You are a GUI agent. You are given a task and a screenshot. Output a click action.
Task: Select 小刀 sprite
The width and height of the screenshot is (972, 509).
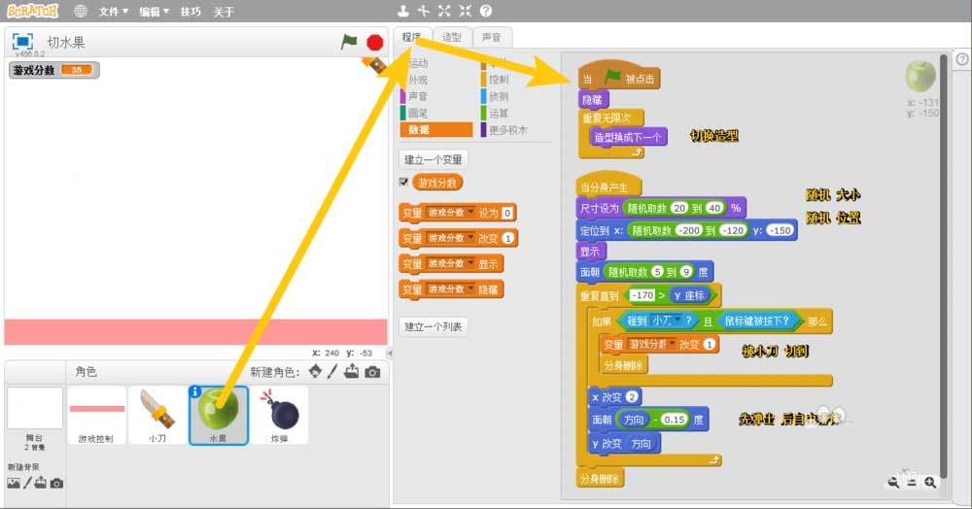pyautogui.click(x=157, y=415)
